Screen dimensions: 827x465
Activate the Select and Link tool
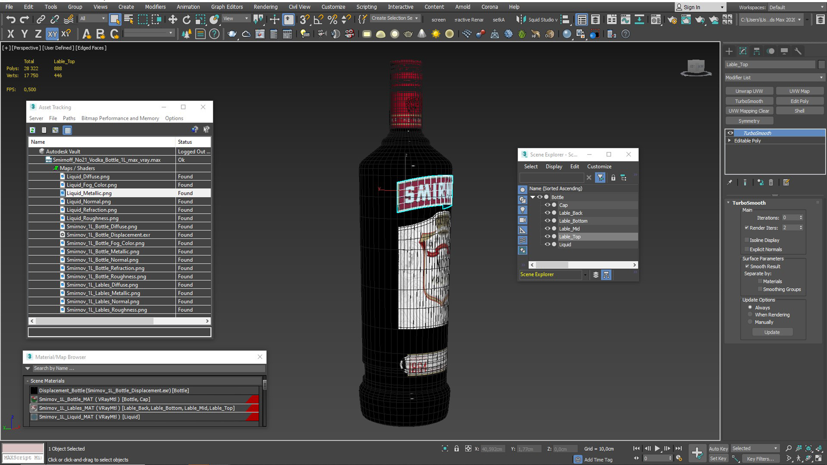40,19
